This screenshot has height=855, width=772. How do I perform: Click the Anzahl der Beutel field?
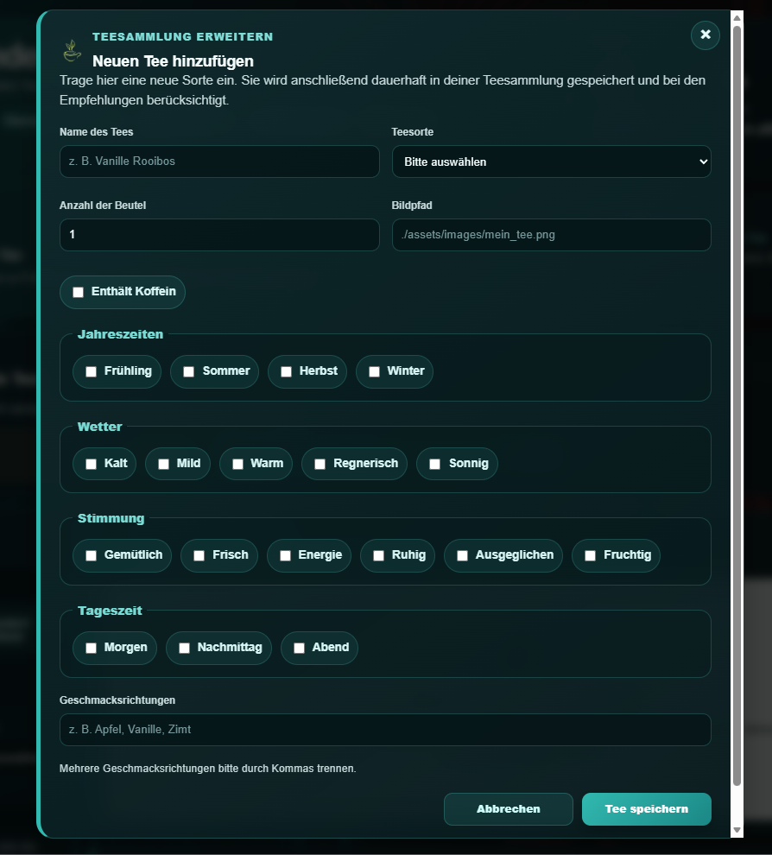point(219,235)
